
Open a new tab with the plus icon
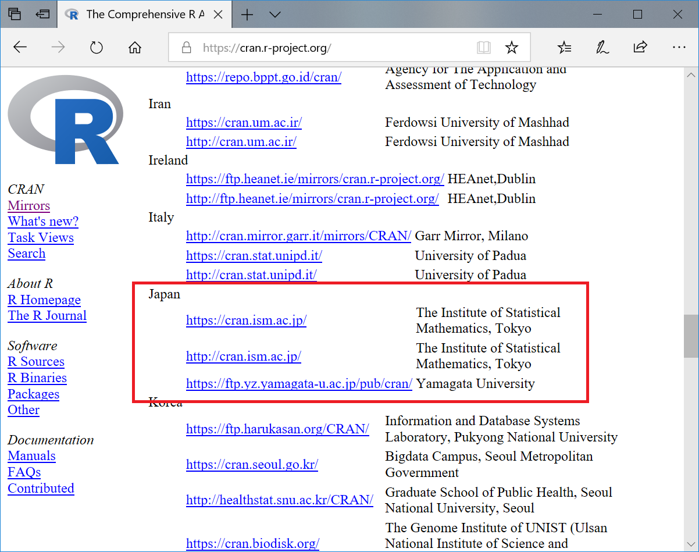(247, 15)
